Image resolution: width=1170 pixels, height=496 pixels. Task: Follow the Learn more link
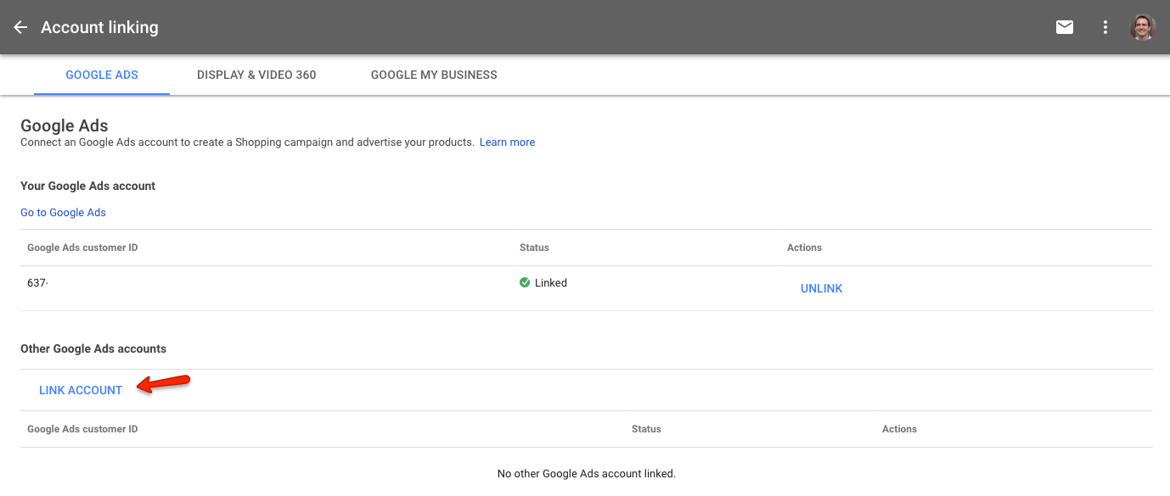(x=507, y=142)
